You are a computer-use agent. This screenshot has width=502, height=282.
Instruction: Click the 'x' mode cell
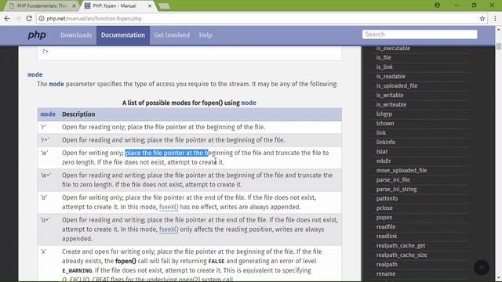pos(49,264)
